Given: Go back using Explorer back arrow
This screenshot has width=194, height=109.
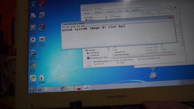Looking at the screenshot, I should pyautogui.click(x=83, y=9).
